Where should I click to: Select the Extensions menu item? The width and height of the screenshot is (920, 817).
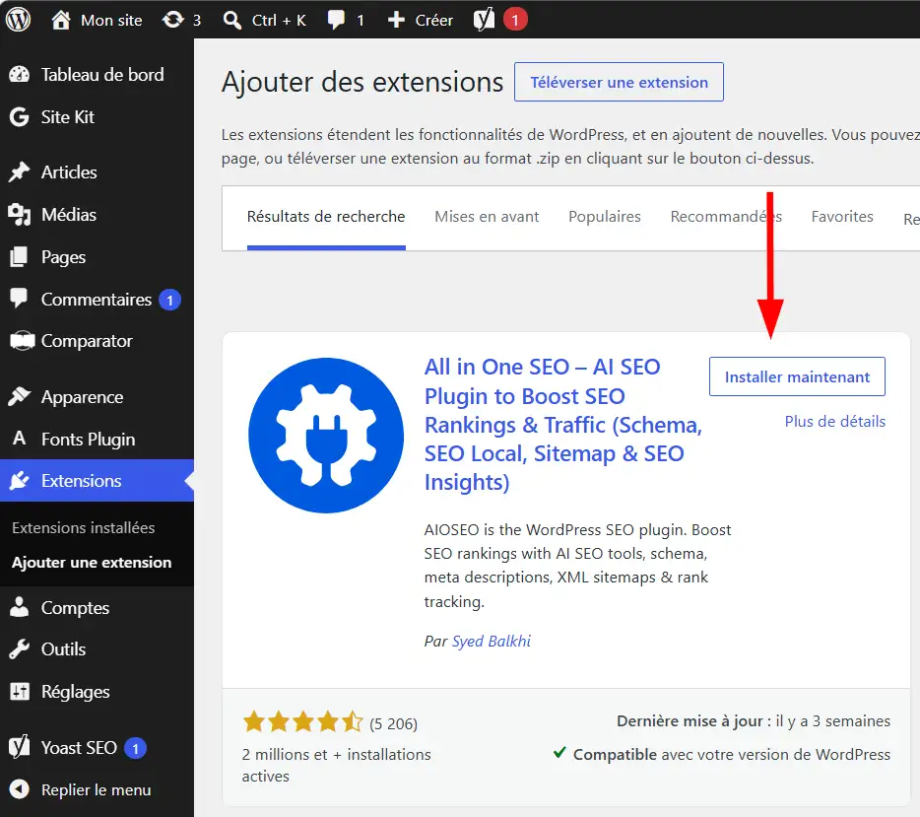[97, 481]
